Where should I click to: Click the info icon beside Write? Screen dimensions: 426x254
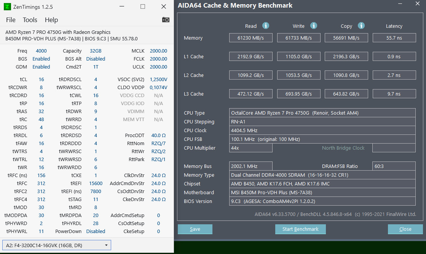pyautogui.click(x=314, y=26)
